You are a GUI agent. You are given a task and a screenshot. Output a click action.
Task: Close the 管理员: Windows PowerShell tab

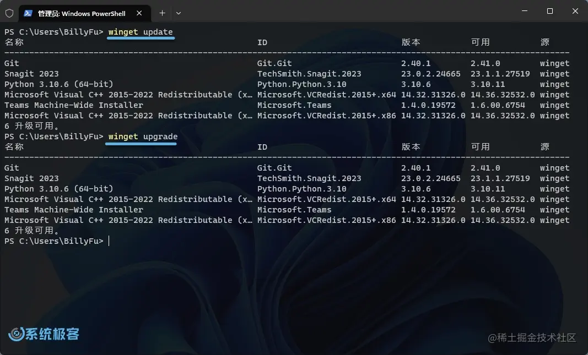click(x=139, y=13)
